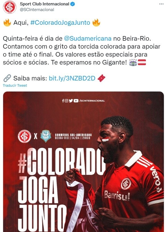This screenshot has height=232, width=167.
Task: Click the Instagram icon in the poster
Action: pos(66,101)
